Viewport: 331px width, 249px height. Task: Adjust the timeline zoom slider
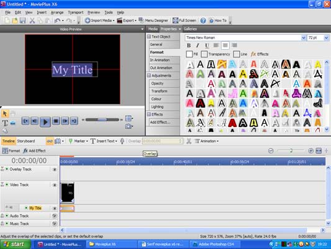pos(291,151)
